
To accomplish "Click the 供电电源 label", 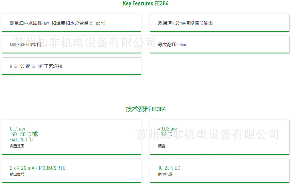I will (x=165, y=174).
